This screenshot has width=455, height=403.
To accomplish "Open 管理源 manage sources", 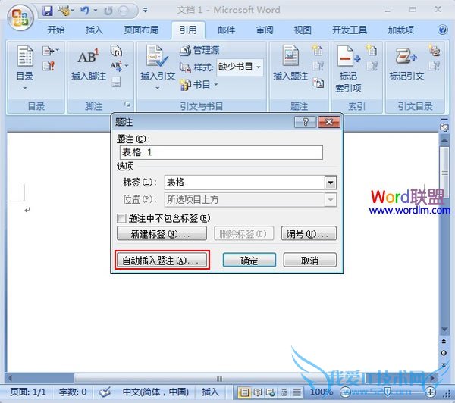I will [x=199, y=50].
